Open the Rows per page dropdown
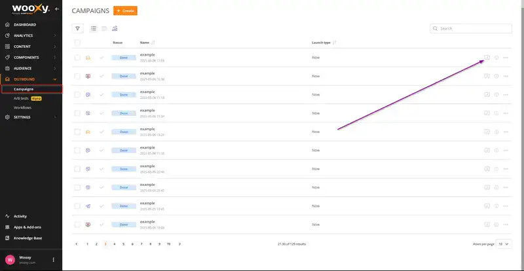The height and width of the screenshot is (271, 524). tap(503, 244)
